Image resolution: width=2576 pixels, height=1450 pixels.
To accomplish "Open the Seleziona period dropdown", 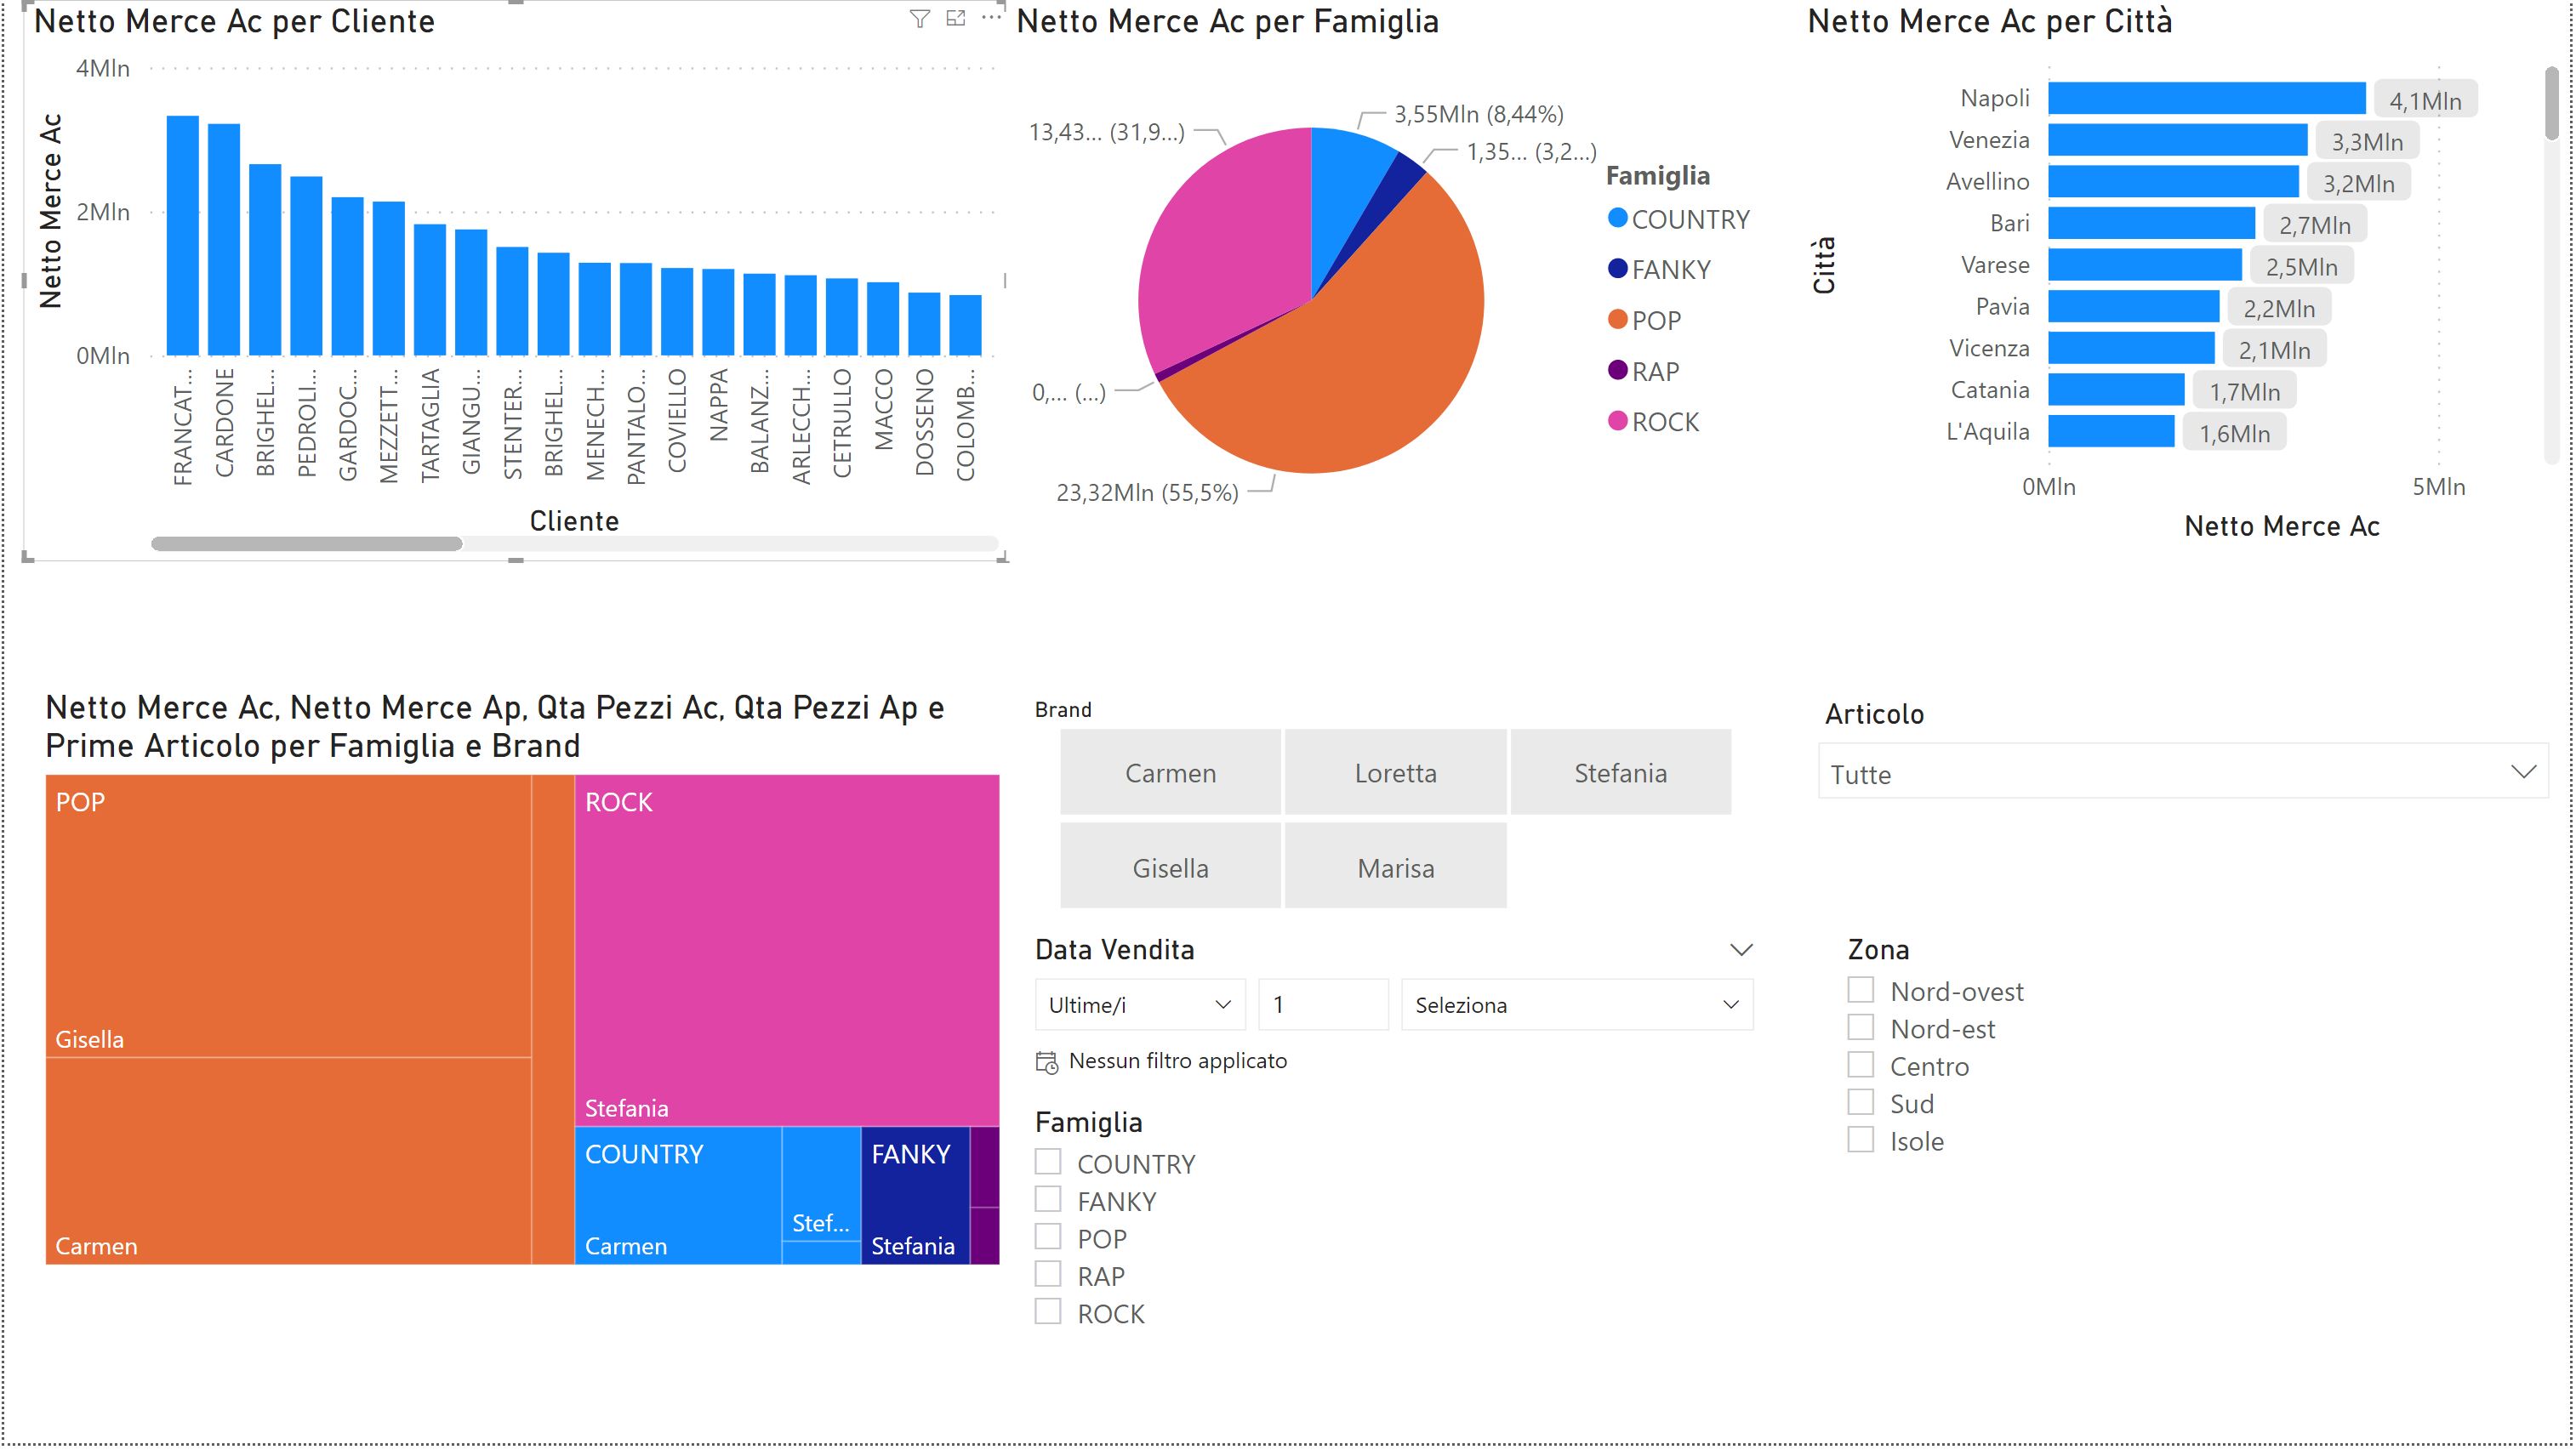I will [x=1576, y=1005].
